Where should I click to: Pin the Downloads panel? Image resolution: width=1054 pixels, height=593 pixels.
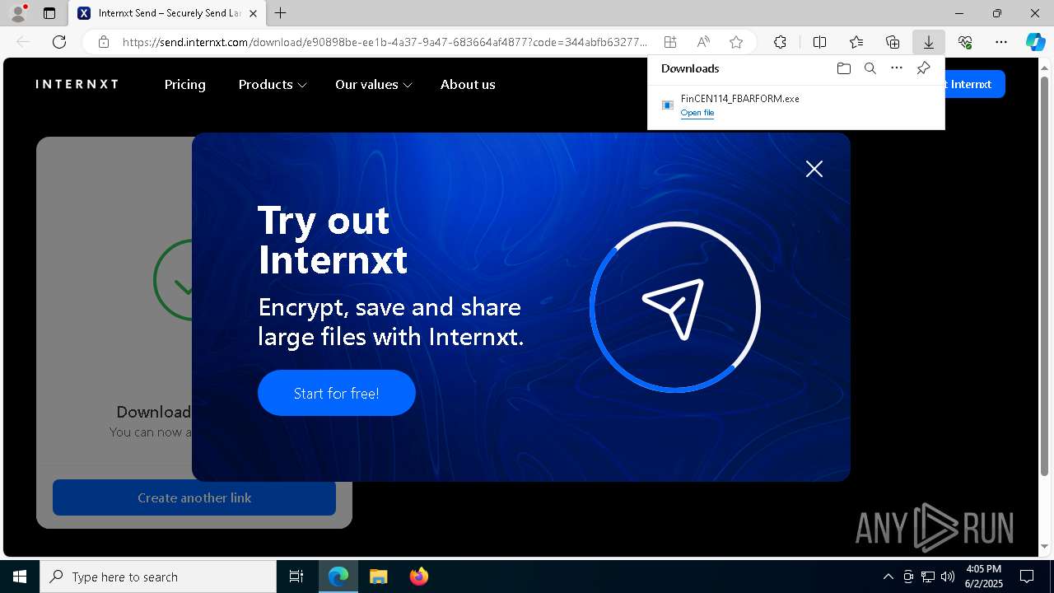click(924, 68)
